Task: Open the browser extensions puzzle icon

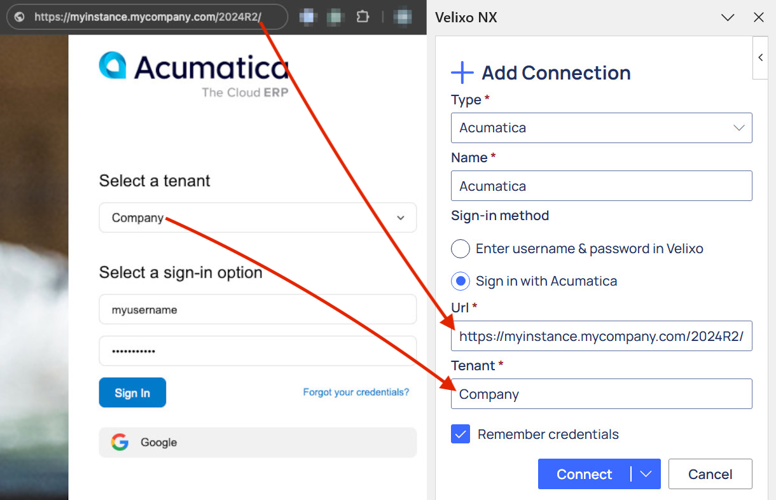Action: click(363, 17)
